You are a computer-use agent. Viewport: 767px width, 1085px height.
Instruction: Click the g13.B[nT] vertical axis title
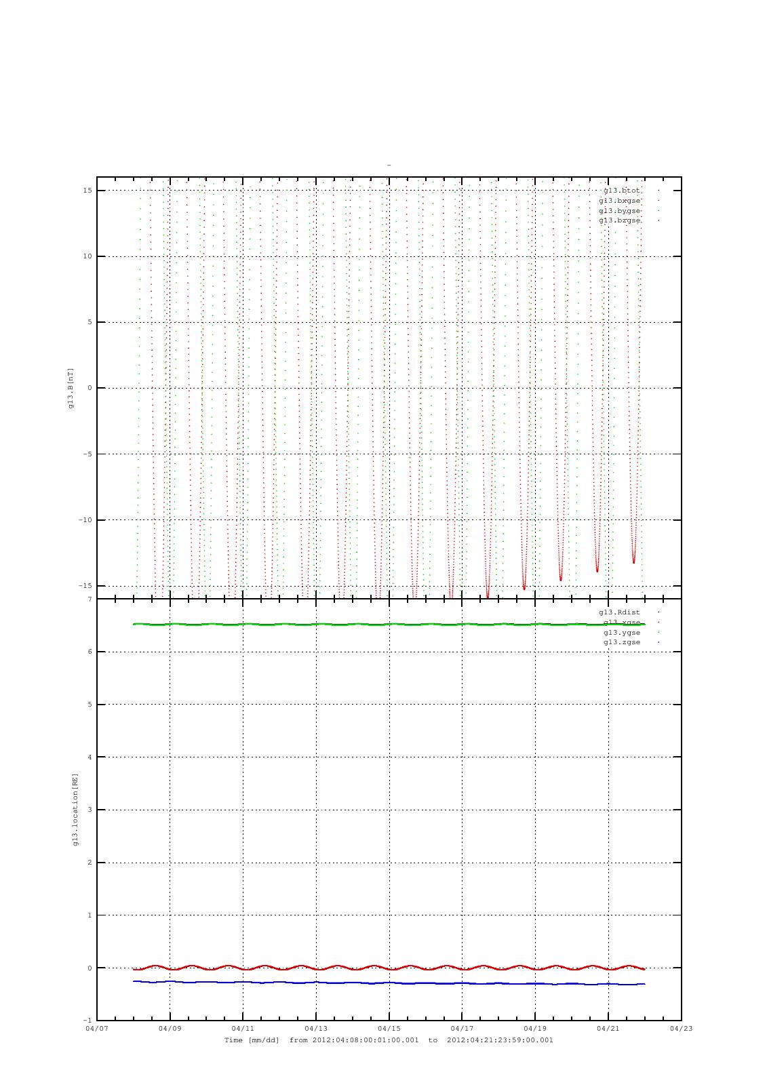71,388
